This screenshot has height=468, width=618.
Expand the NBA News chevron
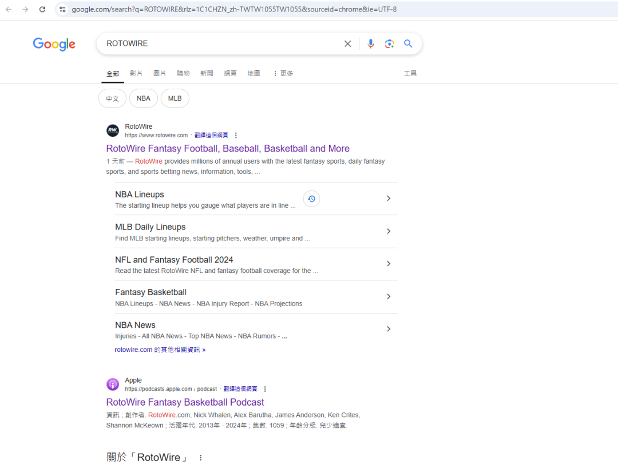(x=389, y=329)
